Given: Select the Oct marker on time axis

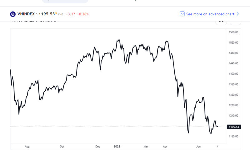Looking at the screenshot, I should (62, 146).
